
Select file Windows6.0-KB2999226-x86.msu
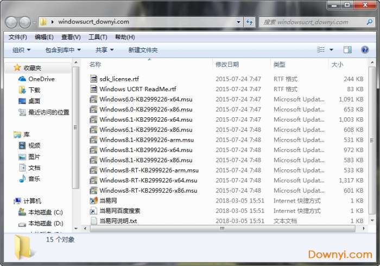point(146,110)
